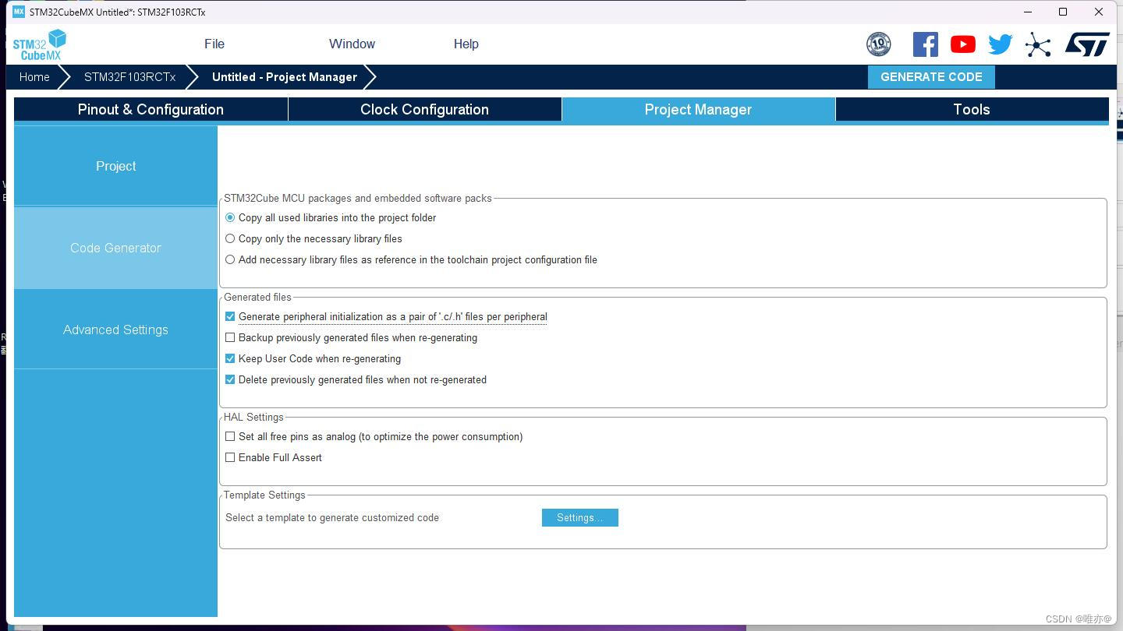Click 'STM32Cube MCU packages and embedded software packs' label
The image size is (1123, 631).
tap(358, 198)
